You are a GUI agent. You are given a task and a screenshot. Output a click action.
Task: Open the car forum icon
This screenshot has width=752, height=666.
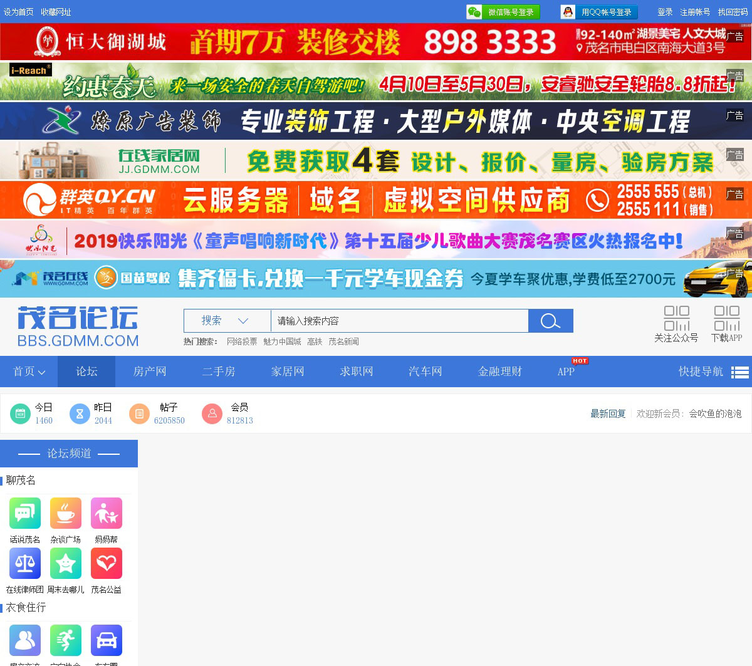[x=107, y=640]
